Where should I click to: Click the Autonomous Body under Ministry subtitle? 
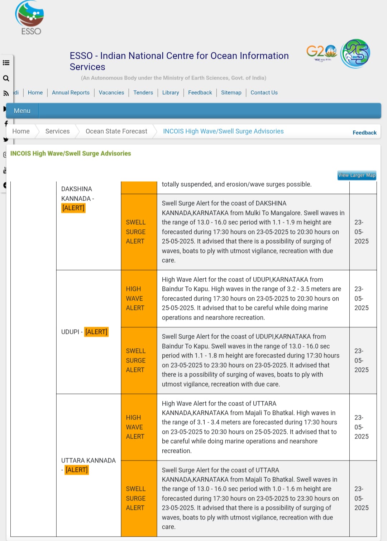coord(173,78)
